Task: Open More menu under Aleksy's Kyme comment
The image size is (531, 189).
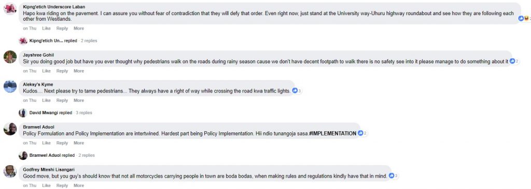Action: point(79,100)
